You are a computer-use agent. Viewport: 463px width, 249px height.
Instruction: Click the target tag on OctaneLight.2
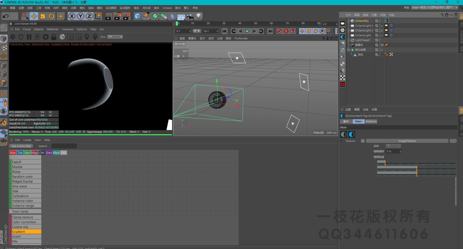pyautogui.click(x=391, y=25)
